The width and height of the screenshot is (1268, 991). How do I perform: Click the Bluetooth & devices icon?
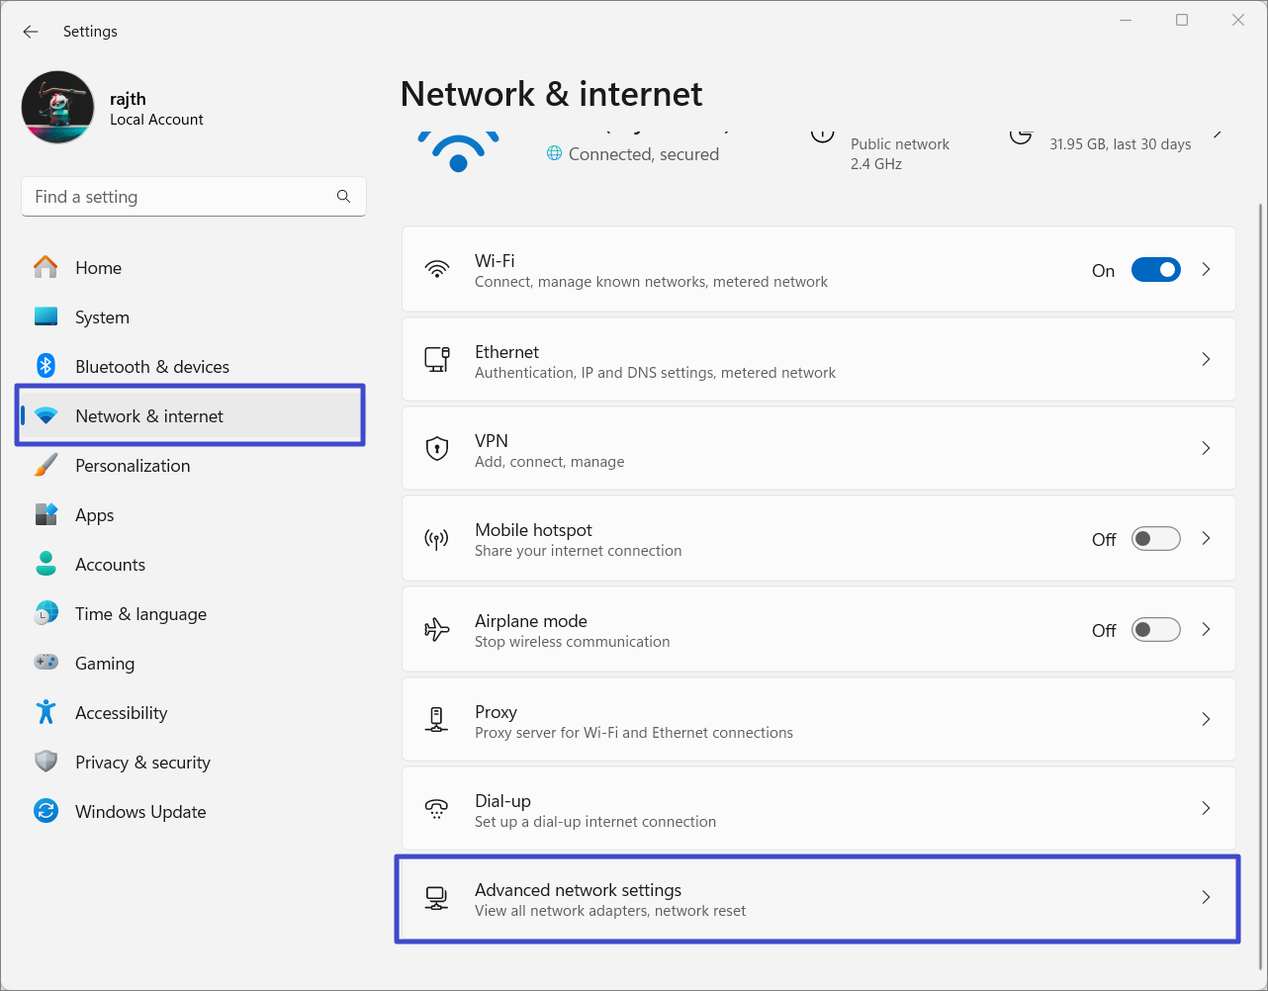click(46, 366)
